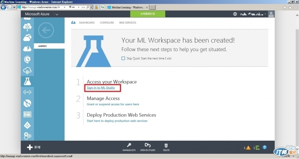299x159 pixels.
Task: Click the globe language icon
Action: coord(235,14)
